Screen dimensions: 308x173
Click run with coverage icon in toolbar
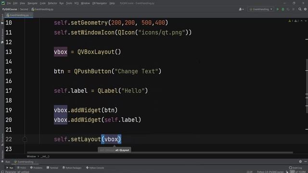click(288, 9)
